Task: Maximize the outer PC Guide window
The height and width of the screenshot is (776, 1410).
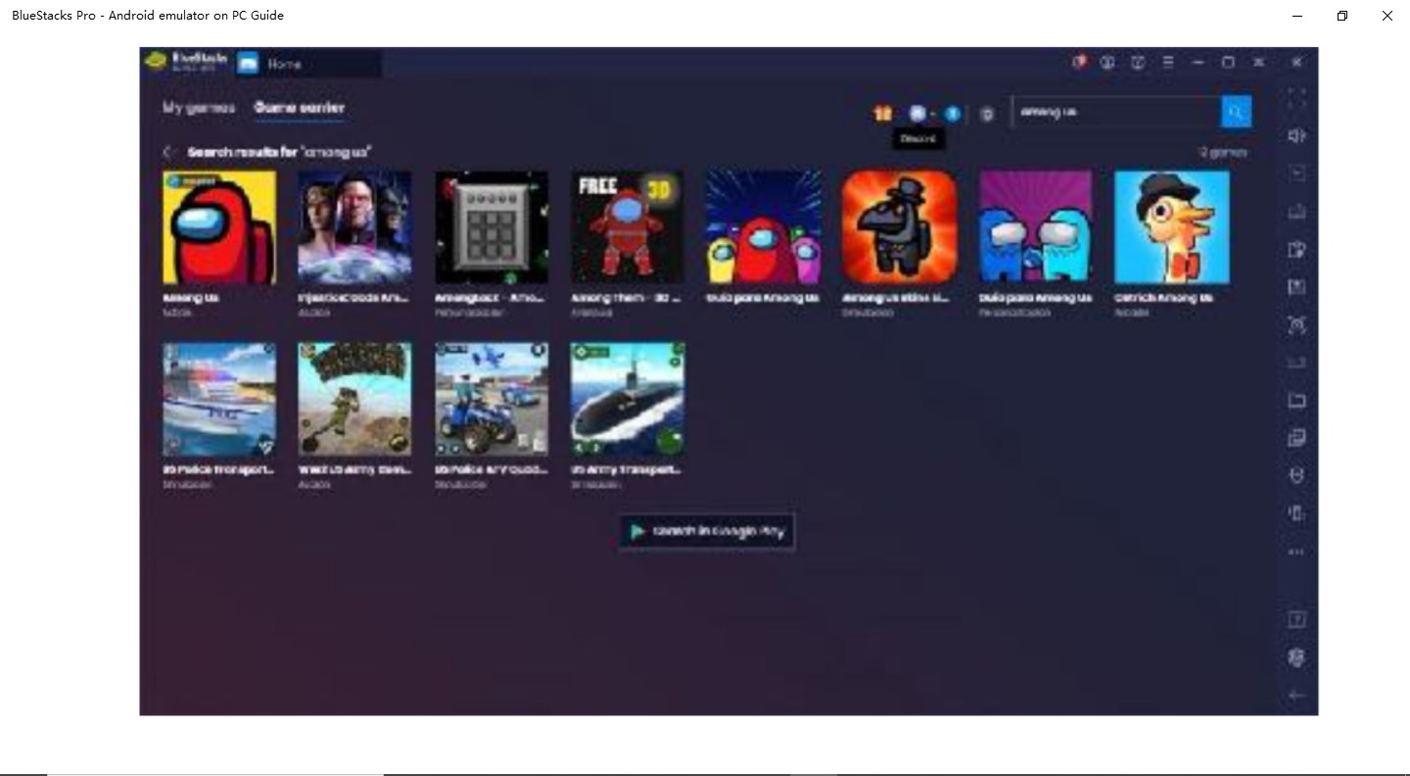Action: pos(1342,16)
